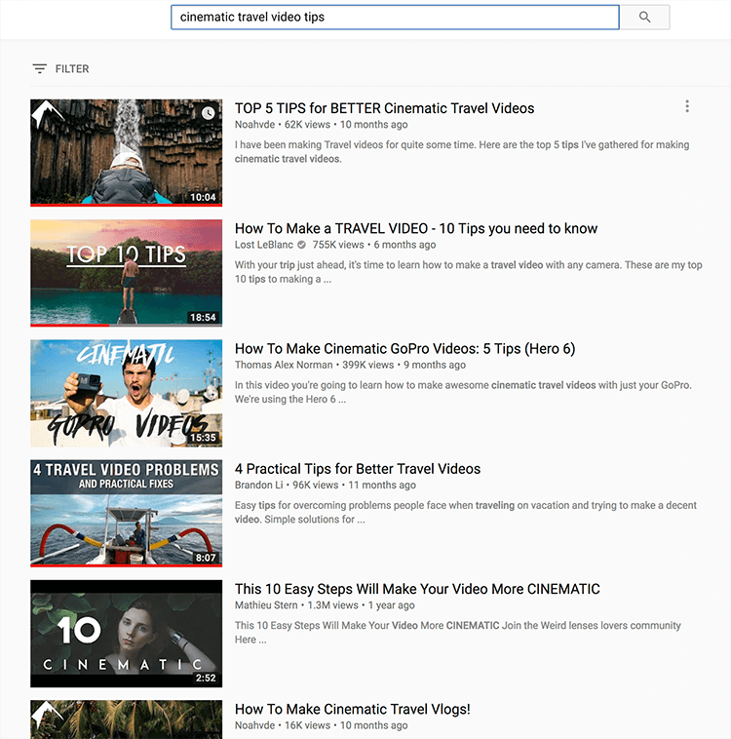This screenshot has width=731, height=739.
Task: Click '1.3M views' text
Action: (332, 605)
